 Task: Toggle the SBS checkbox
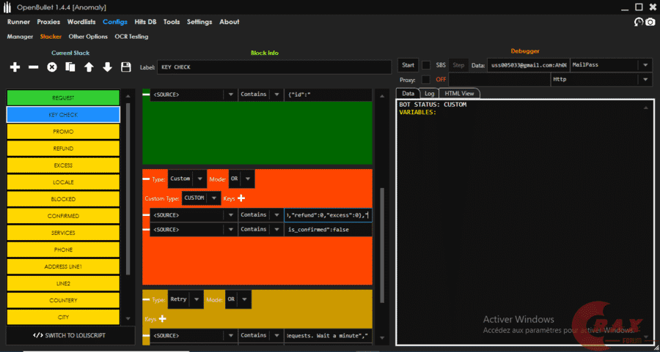pyautogui.click(x=426, y=65)
